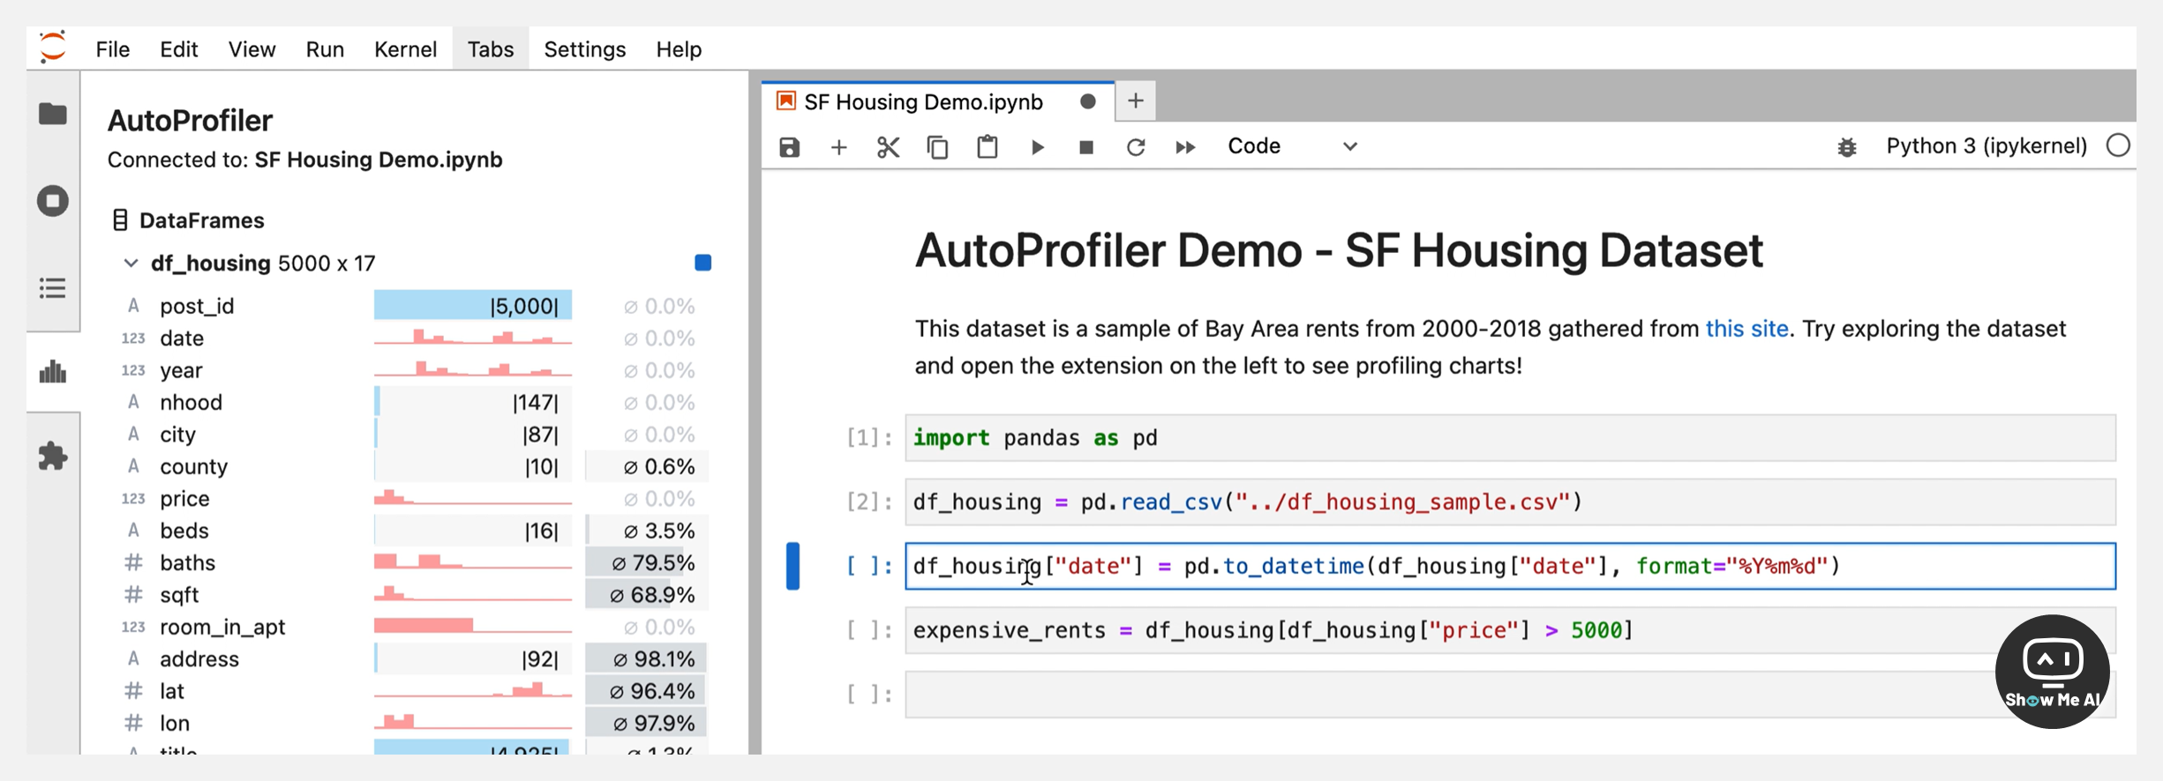Interrupt the kernel with the stop icon

pyautogui.click(x=1086, y=147)
